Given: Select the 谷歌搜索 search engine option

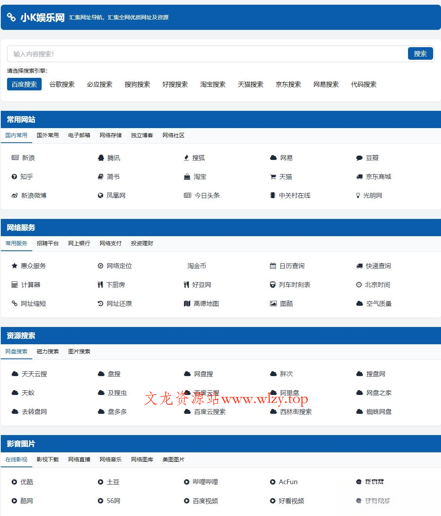Looking at the screenshot, I should pos(62,84).
